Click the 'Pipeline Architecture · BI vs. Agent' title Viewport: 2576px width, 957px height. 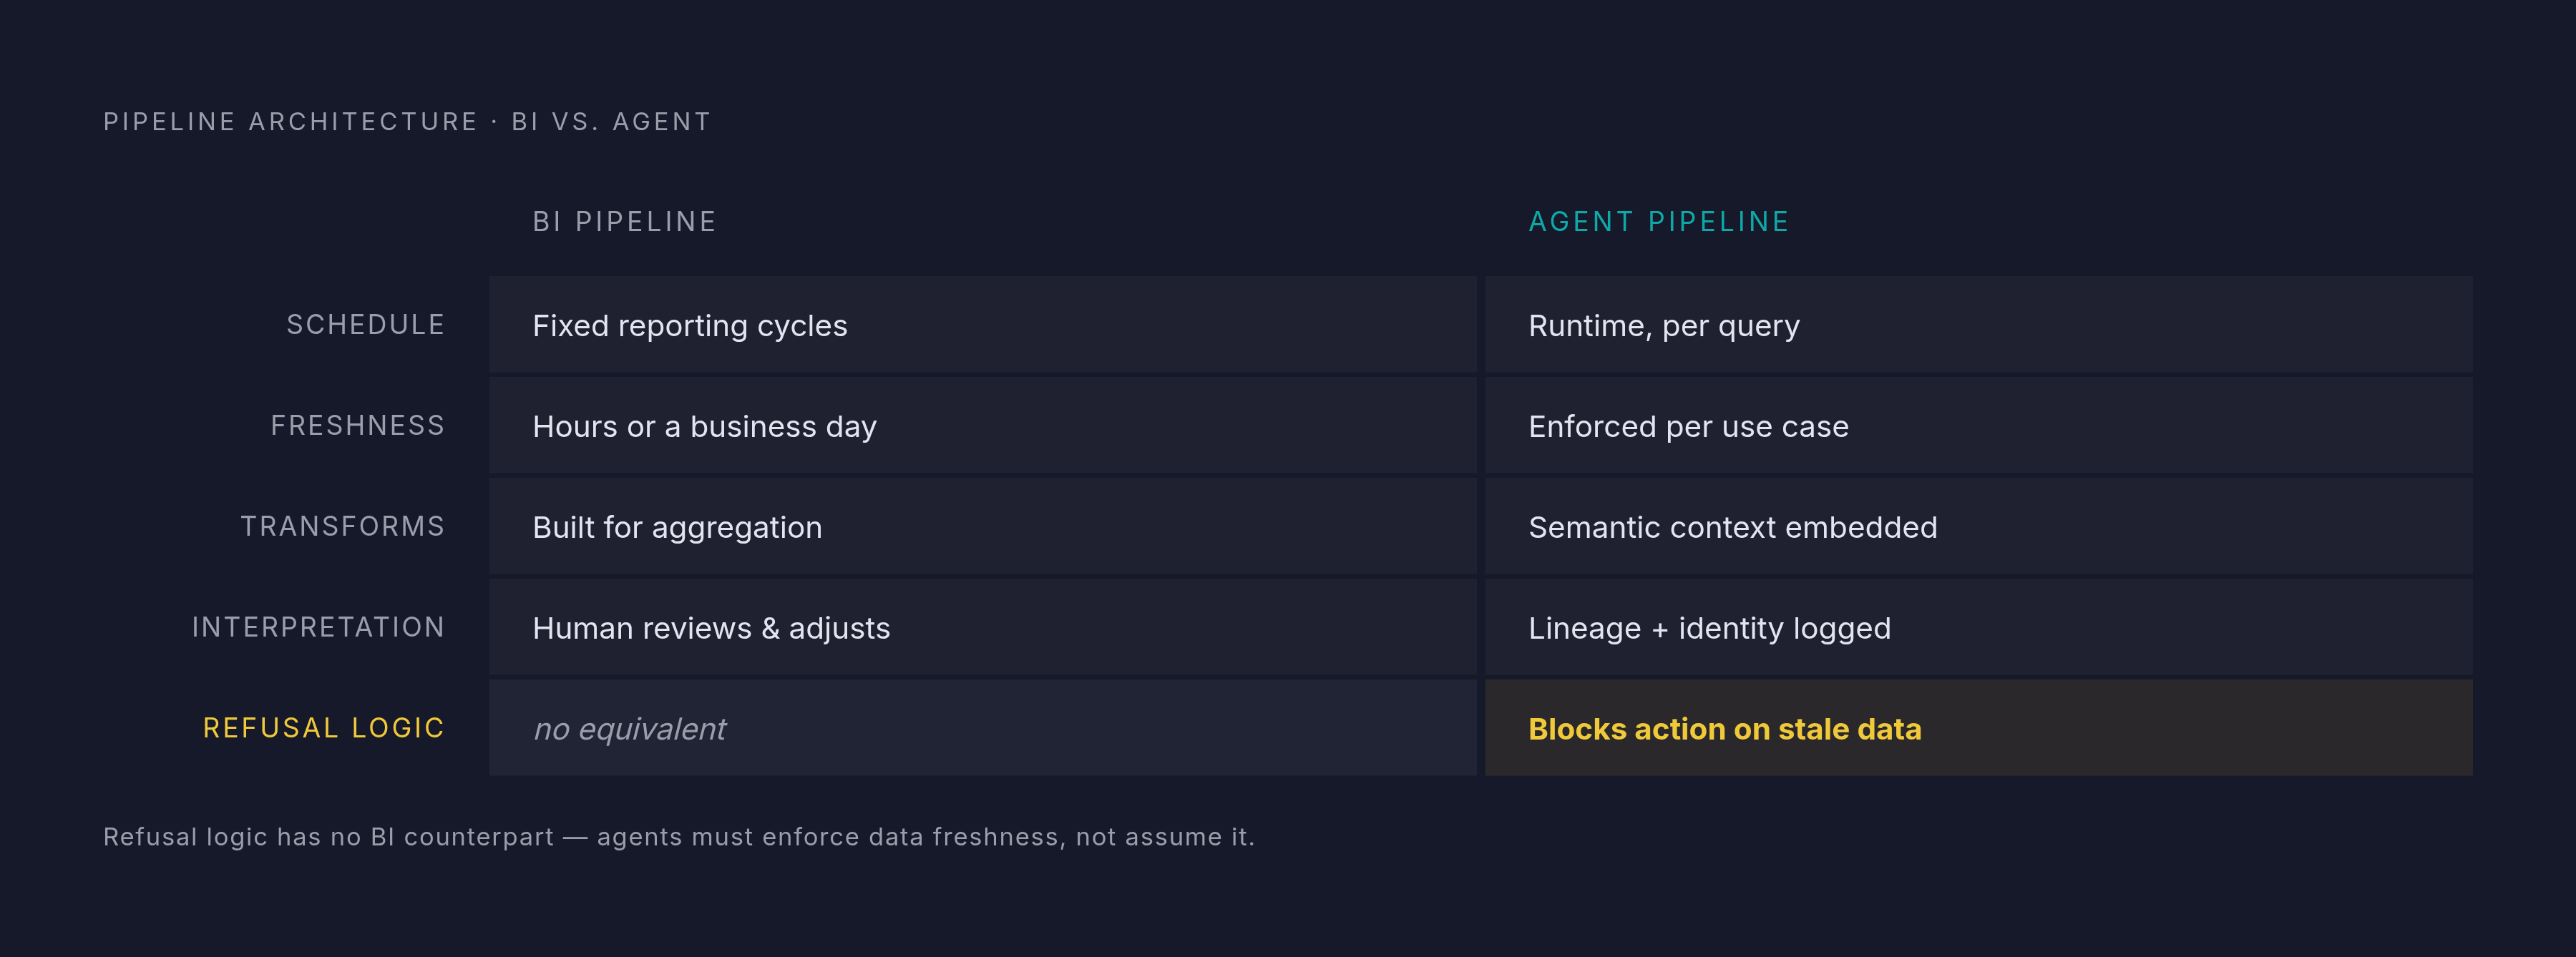click(x=407, y=122)
